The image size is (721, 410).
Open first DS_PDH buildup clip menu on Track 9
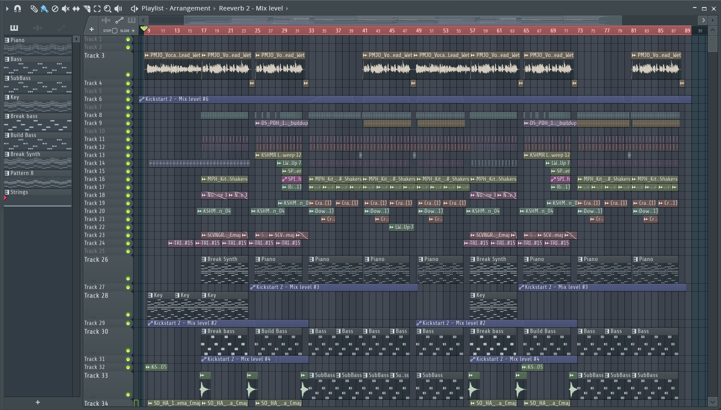(257, 123)
